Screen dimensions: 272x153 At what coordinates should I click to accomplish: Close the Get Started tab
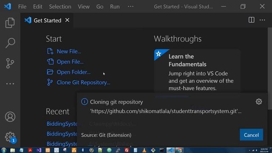click(x=67, y=20)
